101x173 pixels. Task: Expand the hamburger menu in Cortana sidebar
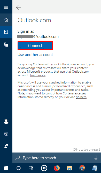6,7
